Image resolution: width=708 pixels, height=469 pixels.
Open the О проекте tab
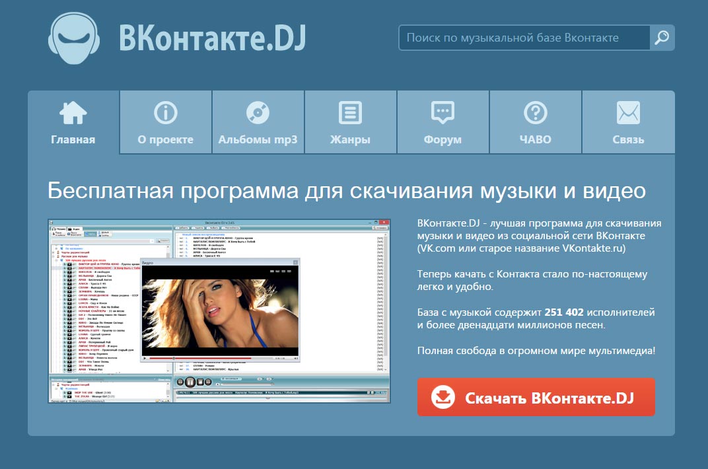click(x=165, y=122)
